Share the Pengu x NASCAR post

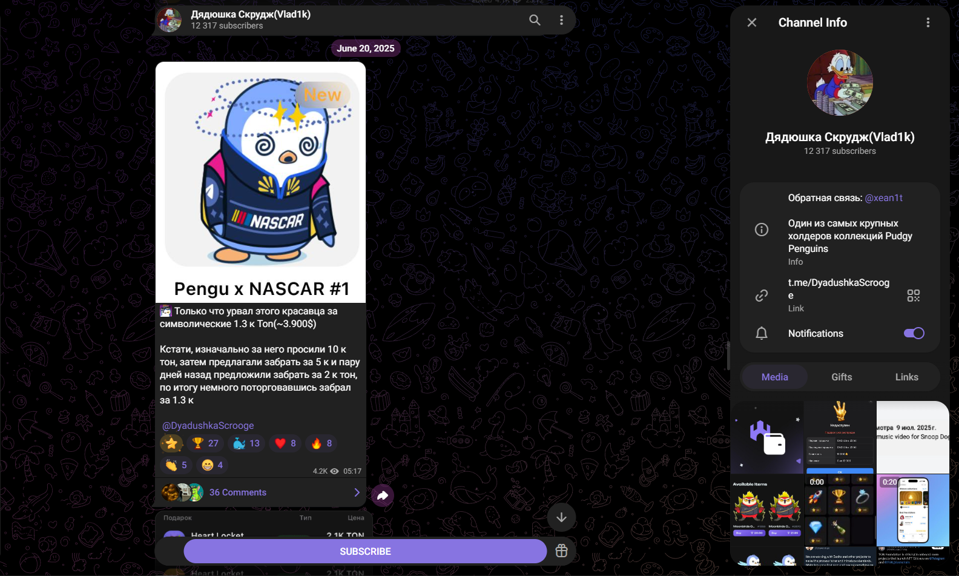[383, 496]
